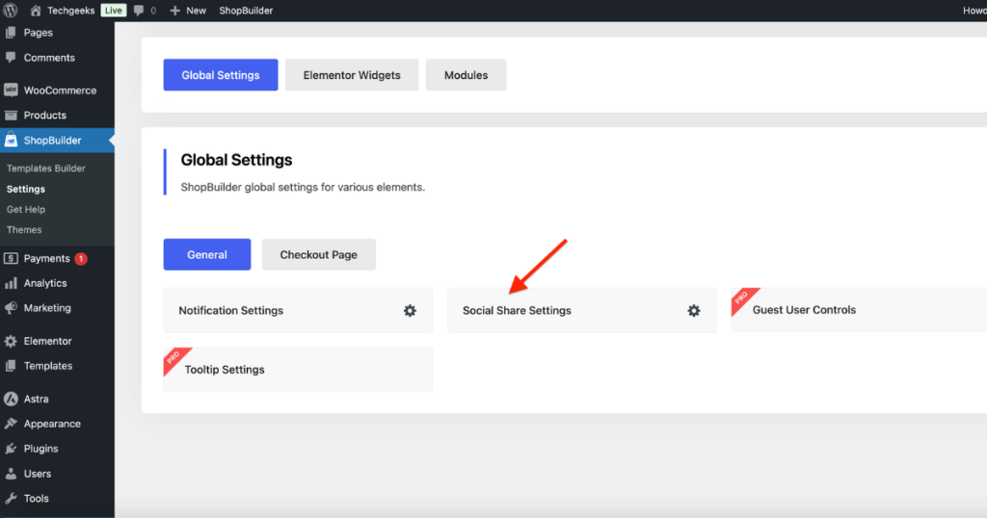Screen dimensions: 987x518
Task: Open the Pages menu
Action: [57, 33]
